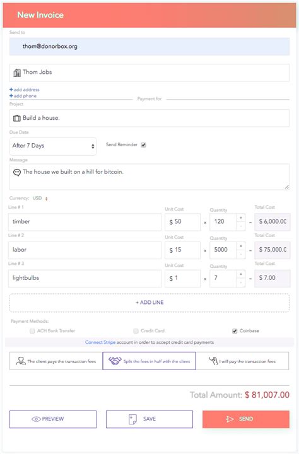299x454 pixels.
Task: Open the Connect Stripe link
Action: [100, 342]
